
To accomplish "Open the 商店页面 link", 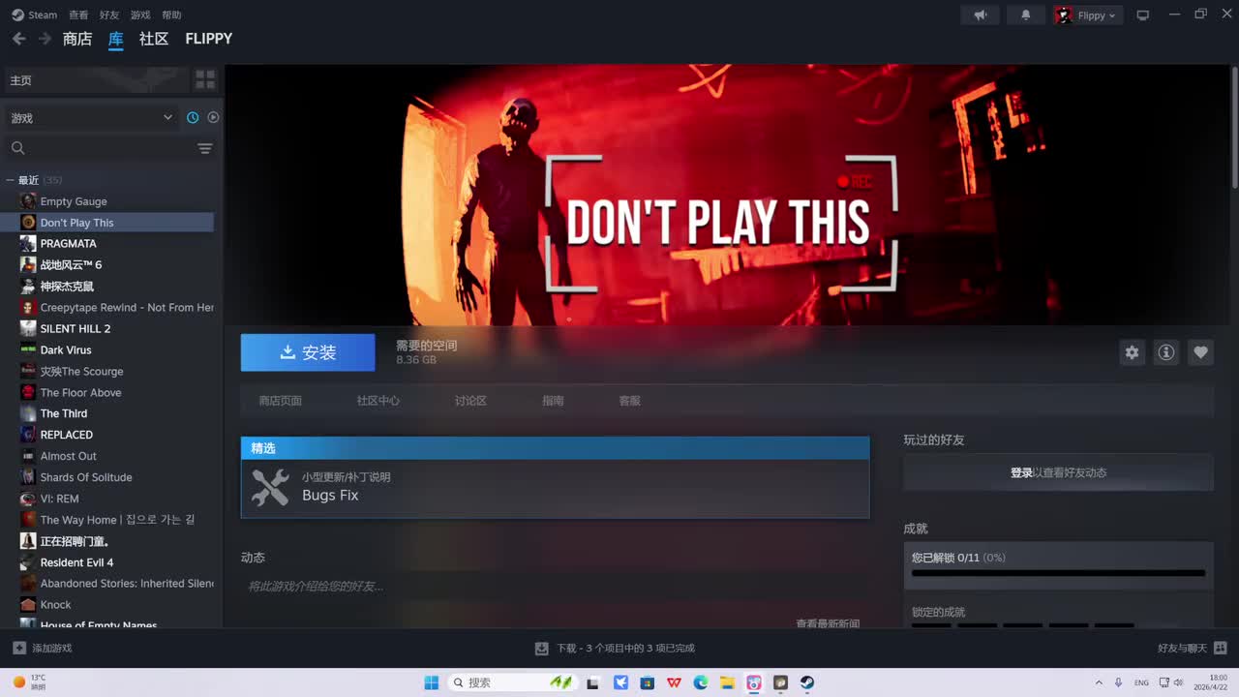I will tap(281, 401).
